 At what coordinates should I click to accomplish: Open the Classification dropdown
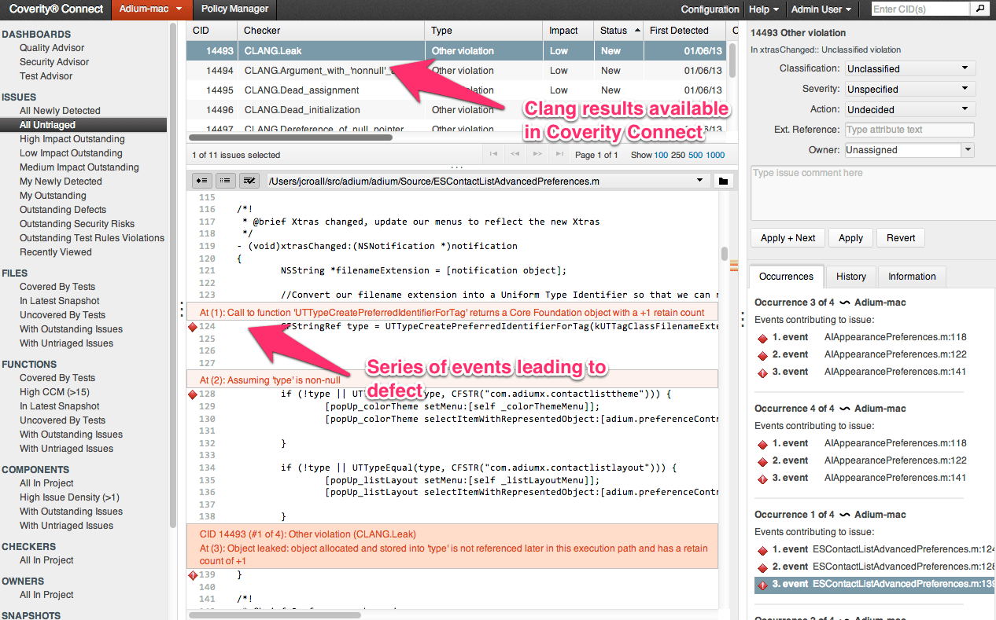click(x=910, y=69)
